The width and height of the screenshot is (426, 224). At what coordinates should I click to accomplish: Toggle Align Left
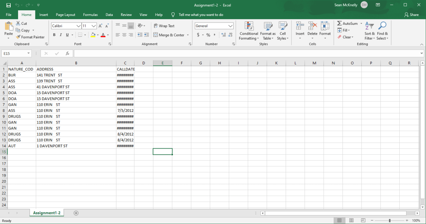tap(118, 35)
